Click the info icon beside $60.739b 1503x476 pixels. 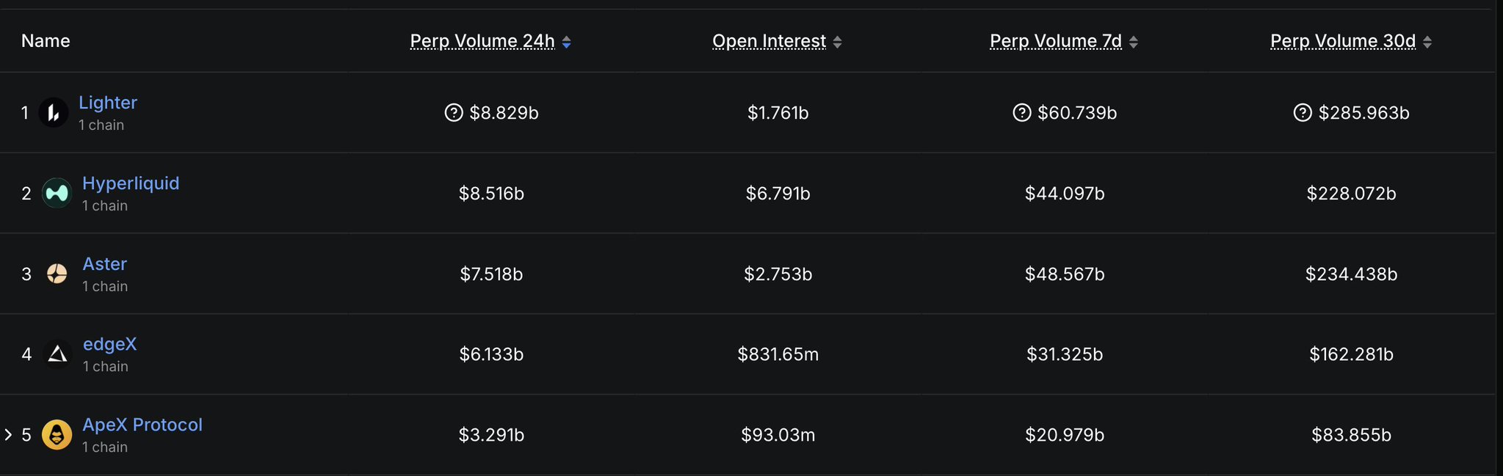(x=1021, y=113)
